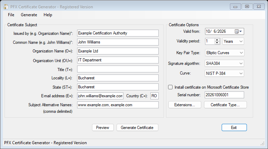Increase the validity period with up arrow
The image size is (268, 149).
point(217,40)
